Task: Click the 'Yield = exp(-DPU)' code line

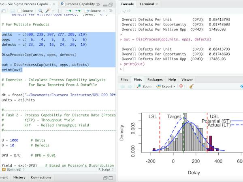Action: 19,165
